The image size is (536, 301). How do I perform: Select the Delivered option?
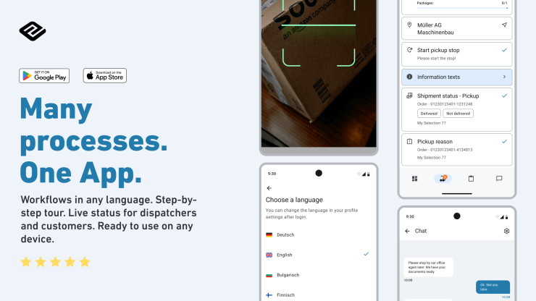click(x=429, y=114)
